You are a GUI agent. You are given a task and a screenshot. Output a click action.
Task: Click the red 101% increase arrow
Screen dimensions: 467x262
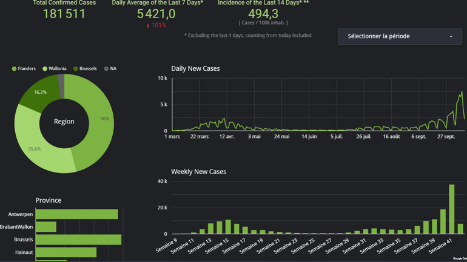(x=148, y=26)
